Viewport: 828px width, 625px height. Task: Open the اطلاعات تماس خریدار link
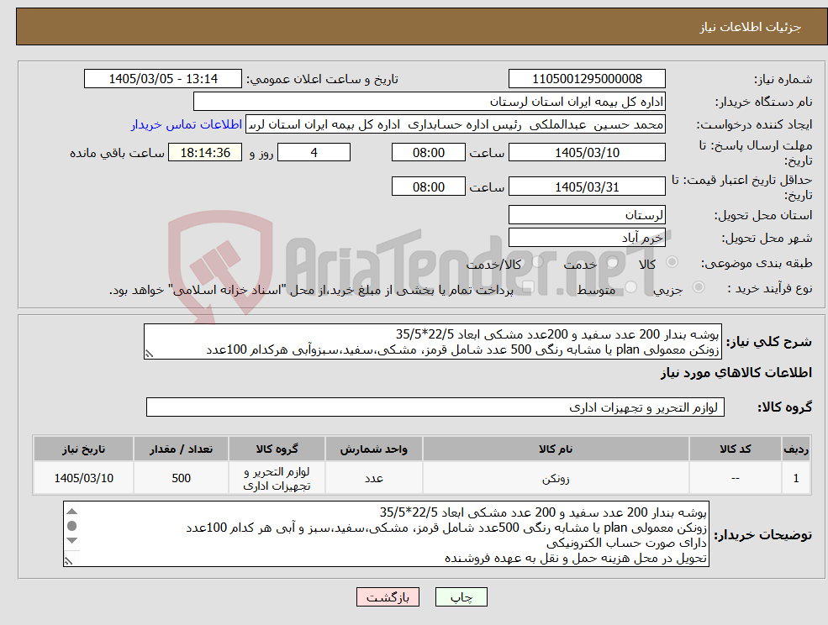tap(187, 124)
